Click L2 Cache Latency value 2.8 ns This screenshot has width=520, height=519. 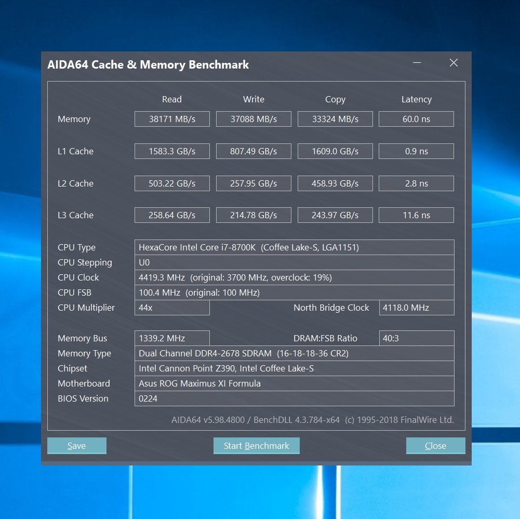pyautogui.click(x=416, y=183)
